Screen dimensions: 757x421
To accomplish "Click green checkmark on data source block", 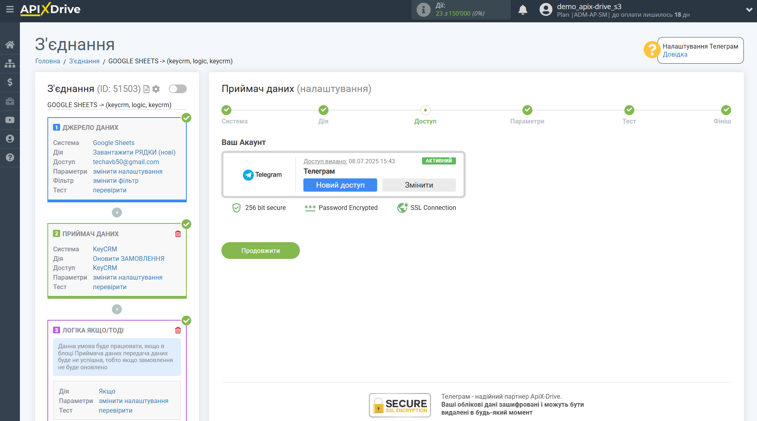I will pyautogui.click(x=186, y=118).
